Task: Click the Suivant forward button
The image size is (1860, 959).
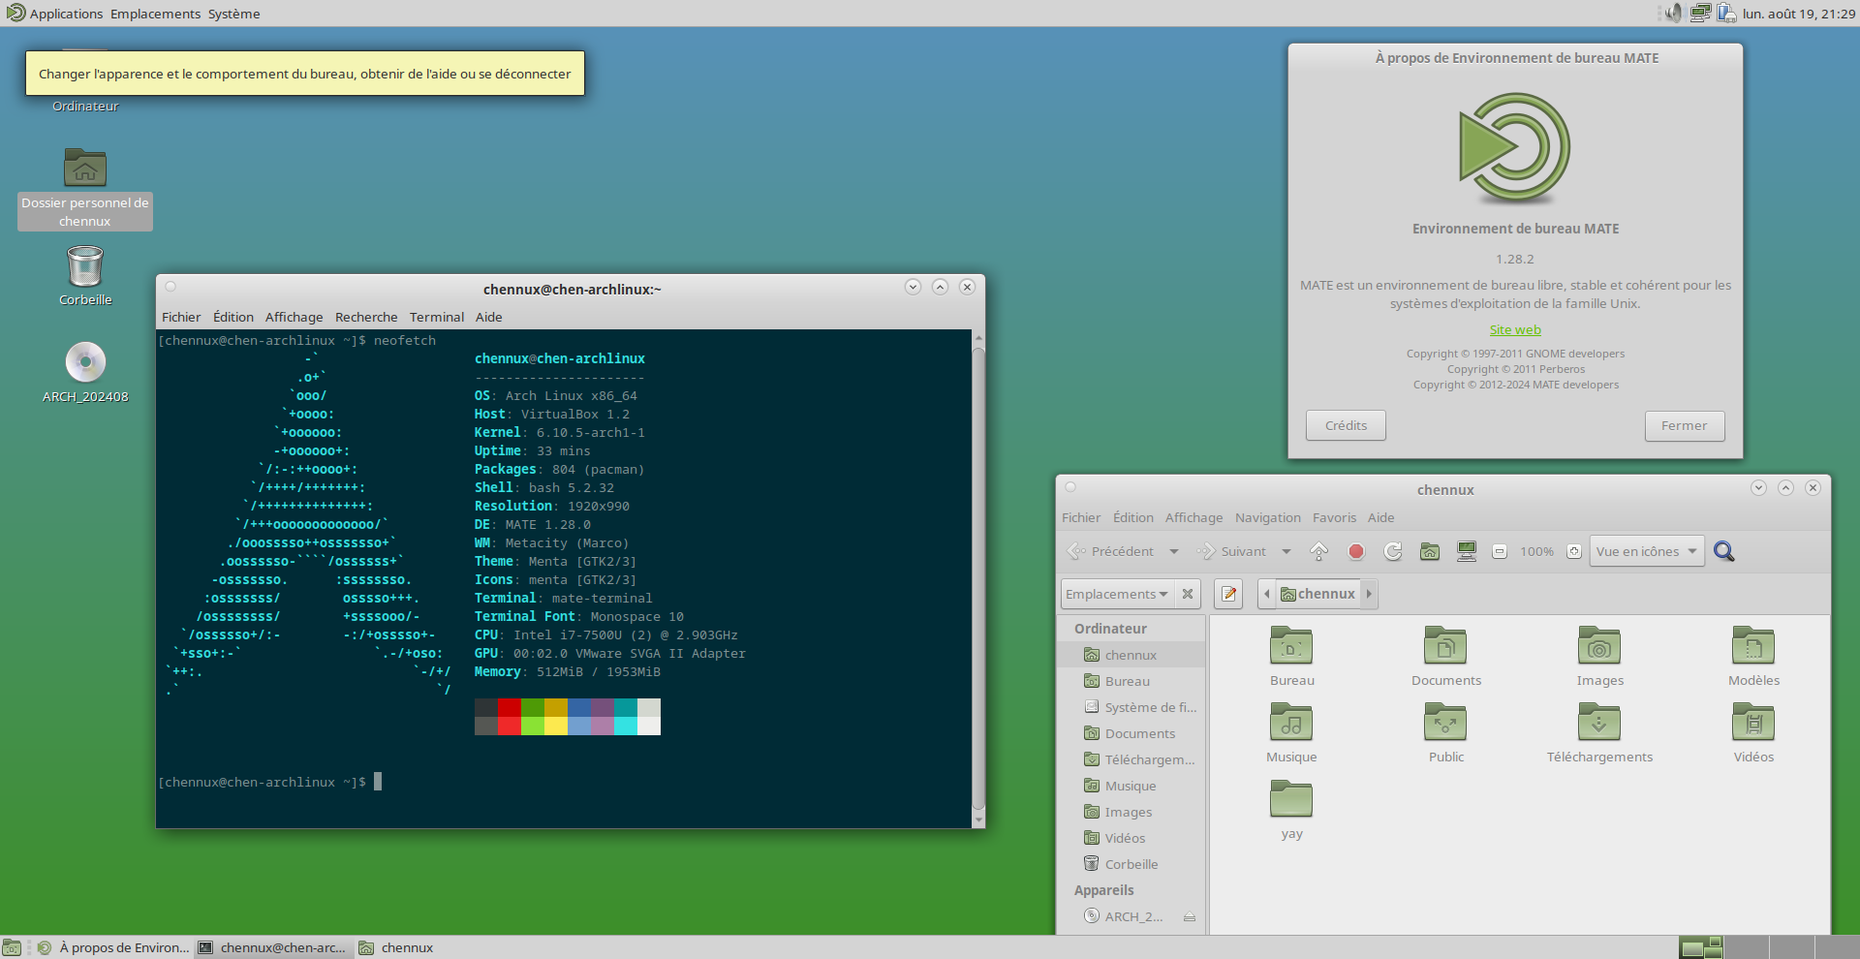Action: [x=1232, y=551]
